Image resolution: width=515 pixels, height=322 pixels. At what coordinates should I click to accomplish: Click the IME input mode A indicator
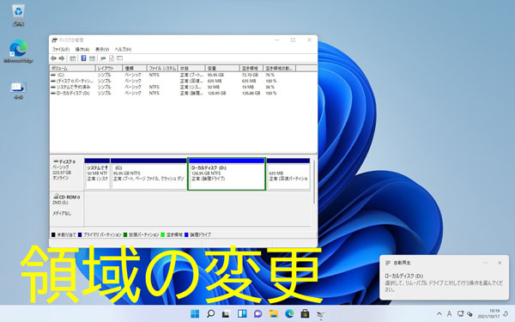pyautogui.click(x=449, y=314)
